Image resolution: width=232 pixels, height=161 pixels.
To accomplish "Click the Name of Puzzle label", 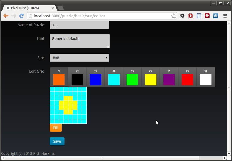I will (x=31, y=25).
